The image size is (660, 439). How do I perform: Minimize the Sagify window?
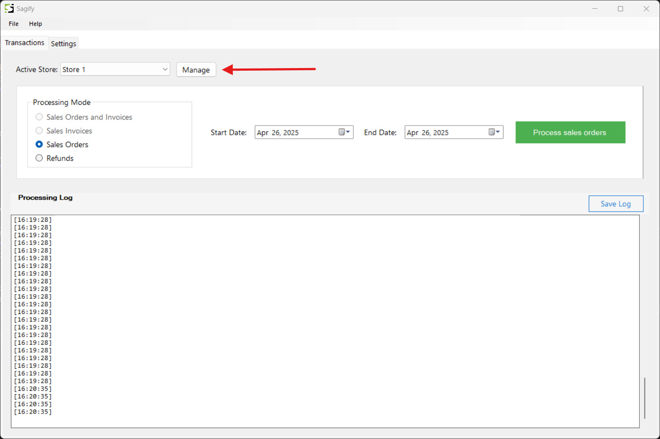pyautogui.click(x=595, y=9)
